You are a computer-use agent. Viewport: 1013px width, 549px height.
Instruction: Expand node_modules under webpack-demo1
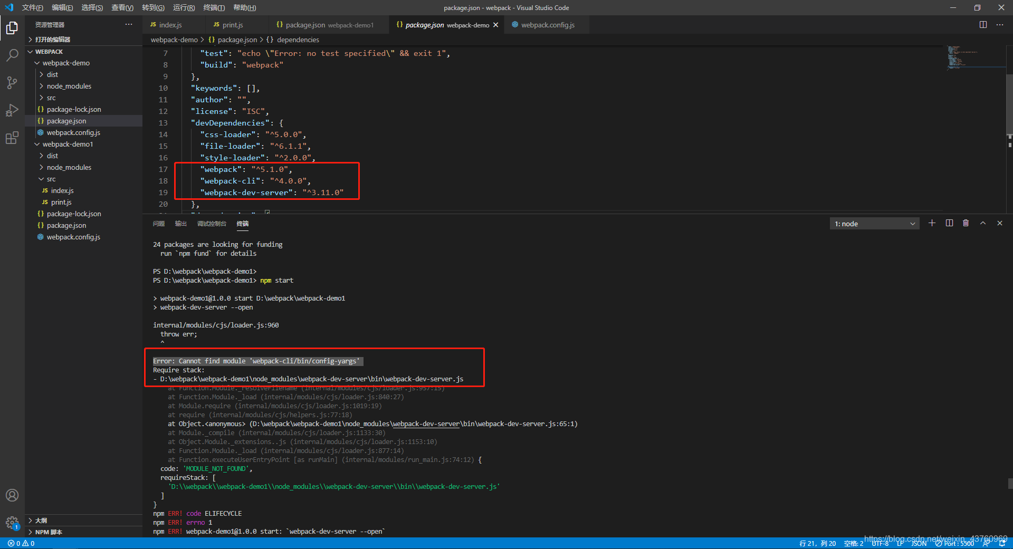tap(84, 167)
